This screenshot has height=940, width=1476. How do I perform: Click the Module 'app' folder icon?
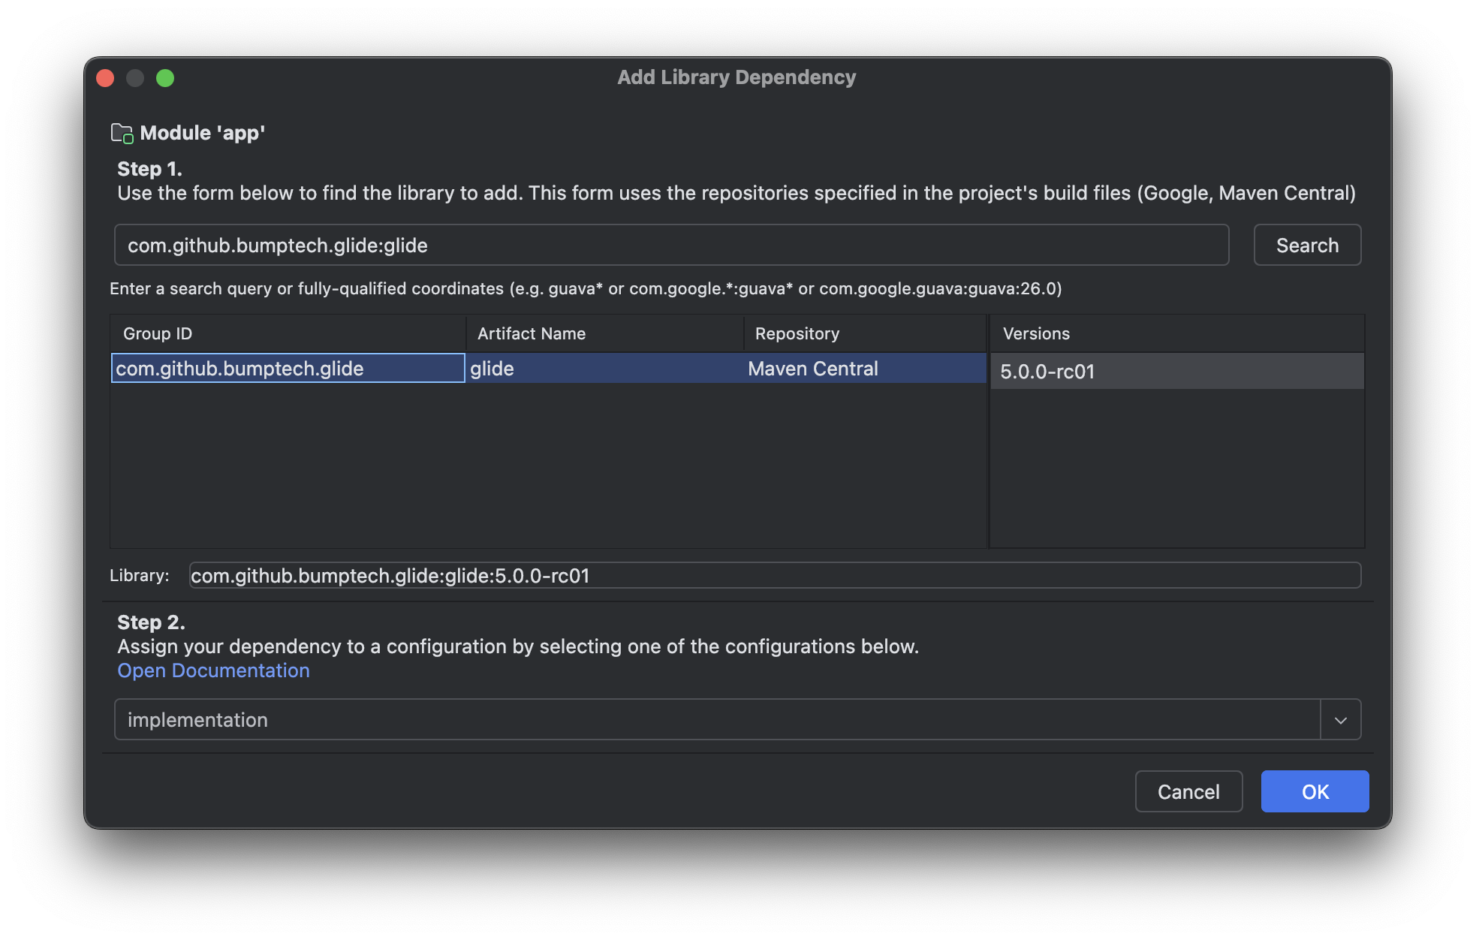(122, 134)
